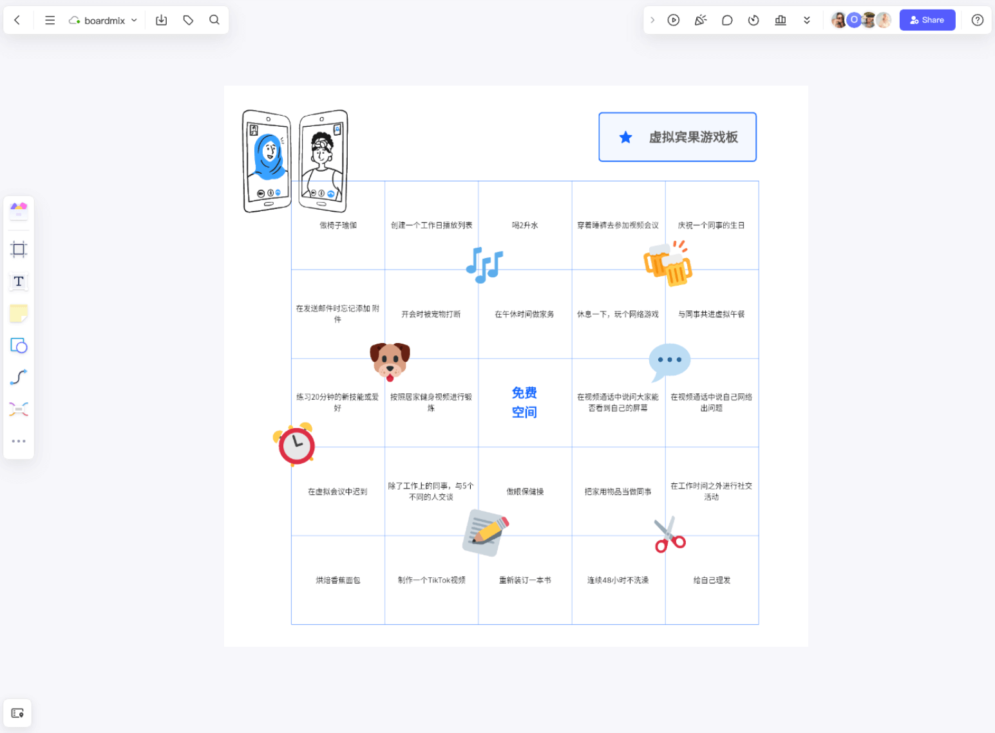Go back using the left arrow

coord(17,20)
